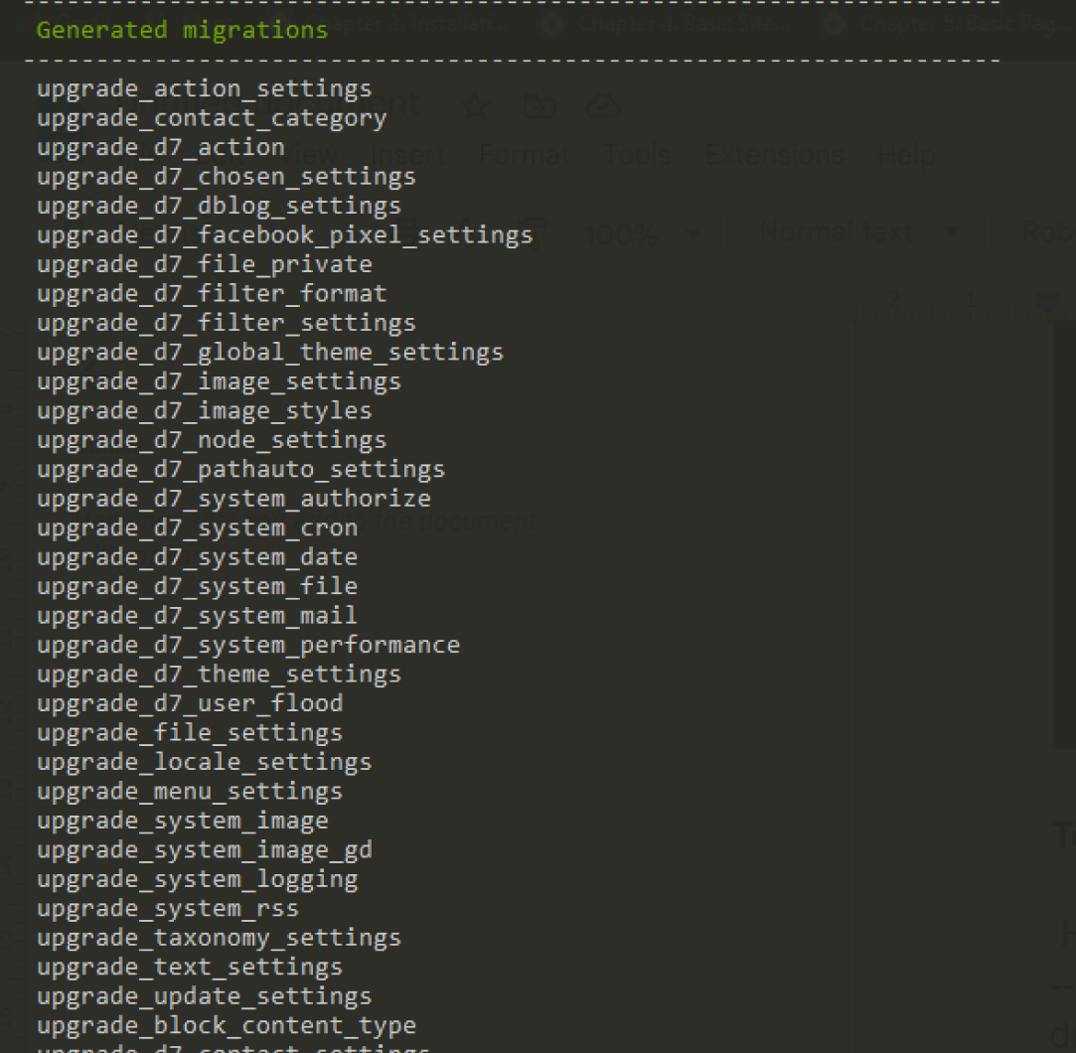Click the move-to-folder icon beside the title

click(539, 107)
